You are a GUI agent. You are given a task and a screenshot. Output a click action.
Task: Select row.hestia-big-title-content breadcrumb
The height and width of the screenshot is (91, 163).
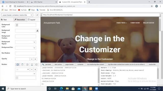[96, 64]
